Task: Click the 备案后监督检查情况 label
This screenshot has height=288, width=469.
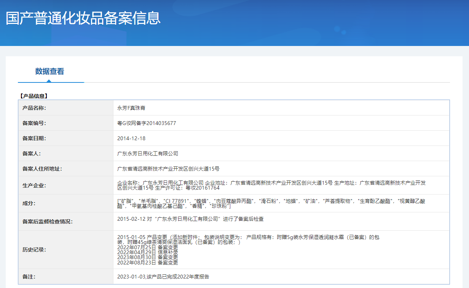Action: [x=48, y=222]
